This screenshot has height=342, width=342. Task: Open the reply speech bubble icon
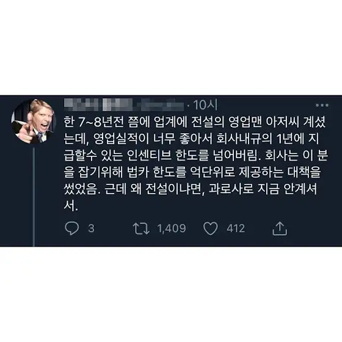pyautogui.click(x=72, y=228)
